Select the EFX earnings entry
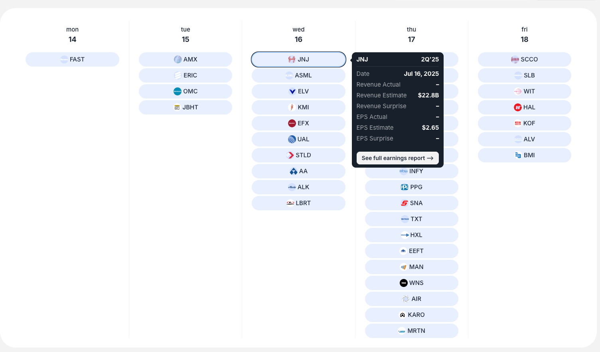 [298, 123]
